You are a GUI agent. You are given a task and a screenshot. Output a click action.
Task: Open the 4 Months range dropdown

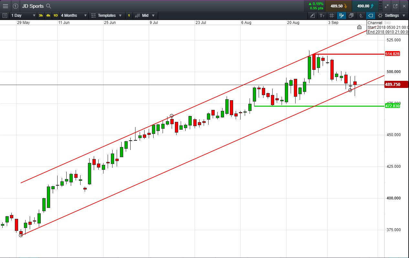(74, 15)
